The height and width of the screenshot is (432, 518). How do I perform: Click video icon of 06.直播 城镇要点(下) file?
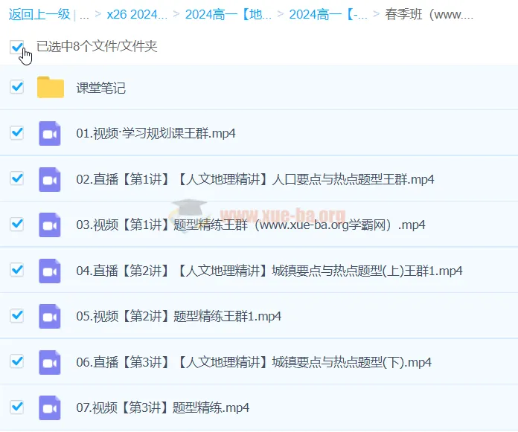point(50,362)
